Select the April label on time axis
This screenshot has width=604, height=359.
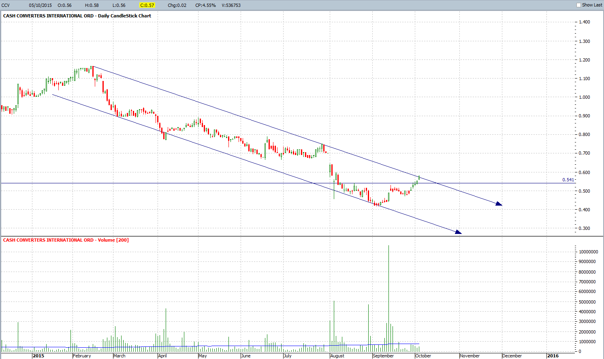pyautogui.click(x=162, y=356)
